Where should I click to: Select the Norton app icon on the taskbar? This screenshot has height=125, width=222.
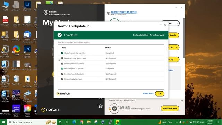(x=117, y=122)
